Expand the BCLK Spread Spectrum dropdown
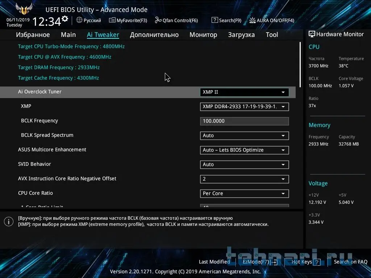 tap(245, 136)
